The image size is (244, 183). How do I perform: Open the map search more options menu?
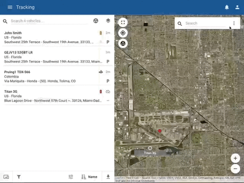point(234,23)
